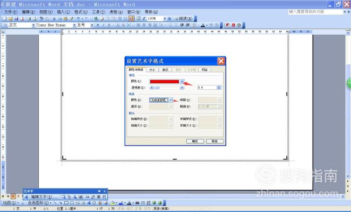
Task: Open the 视图 (View) menu
Action: 46,12
